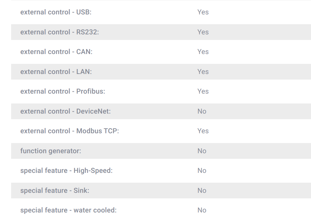Click the 'function generator:' label

pos(50,151)
